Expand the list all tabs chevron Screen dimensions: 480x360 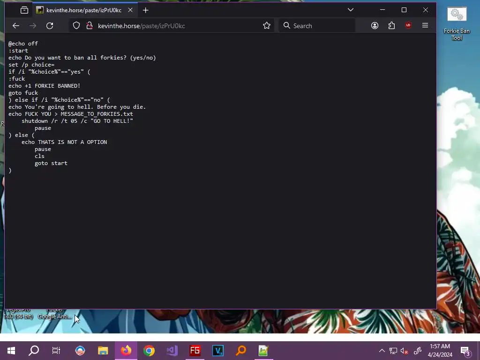pyautogui.click(x=351, y=10)
